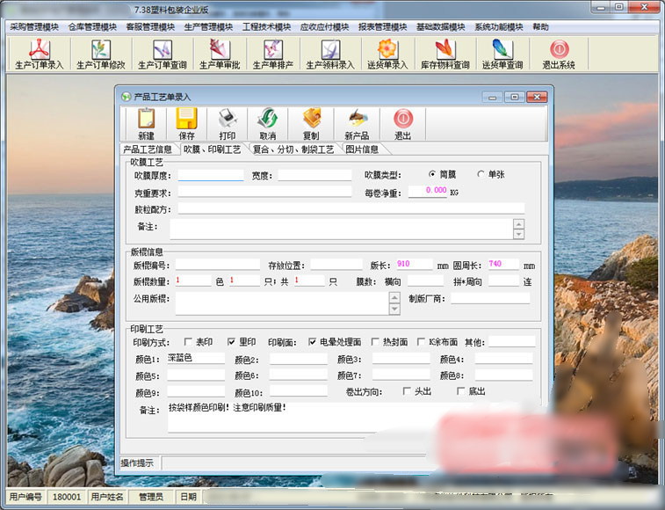The image size is (665, 510).
Task: Click 保存 floppy disk icon
Action: point(186,124)
